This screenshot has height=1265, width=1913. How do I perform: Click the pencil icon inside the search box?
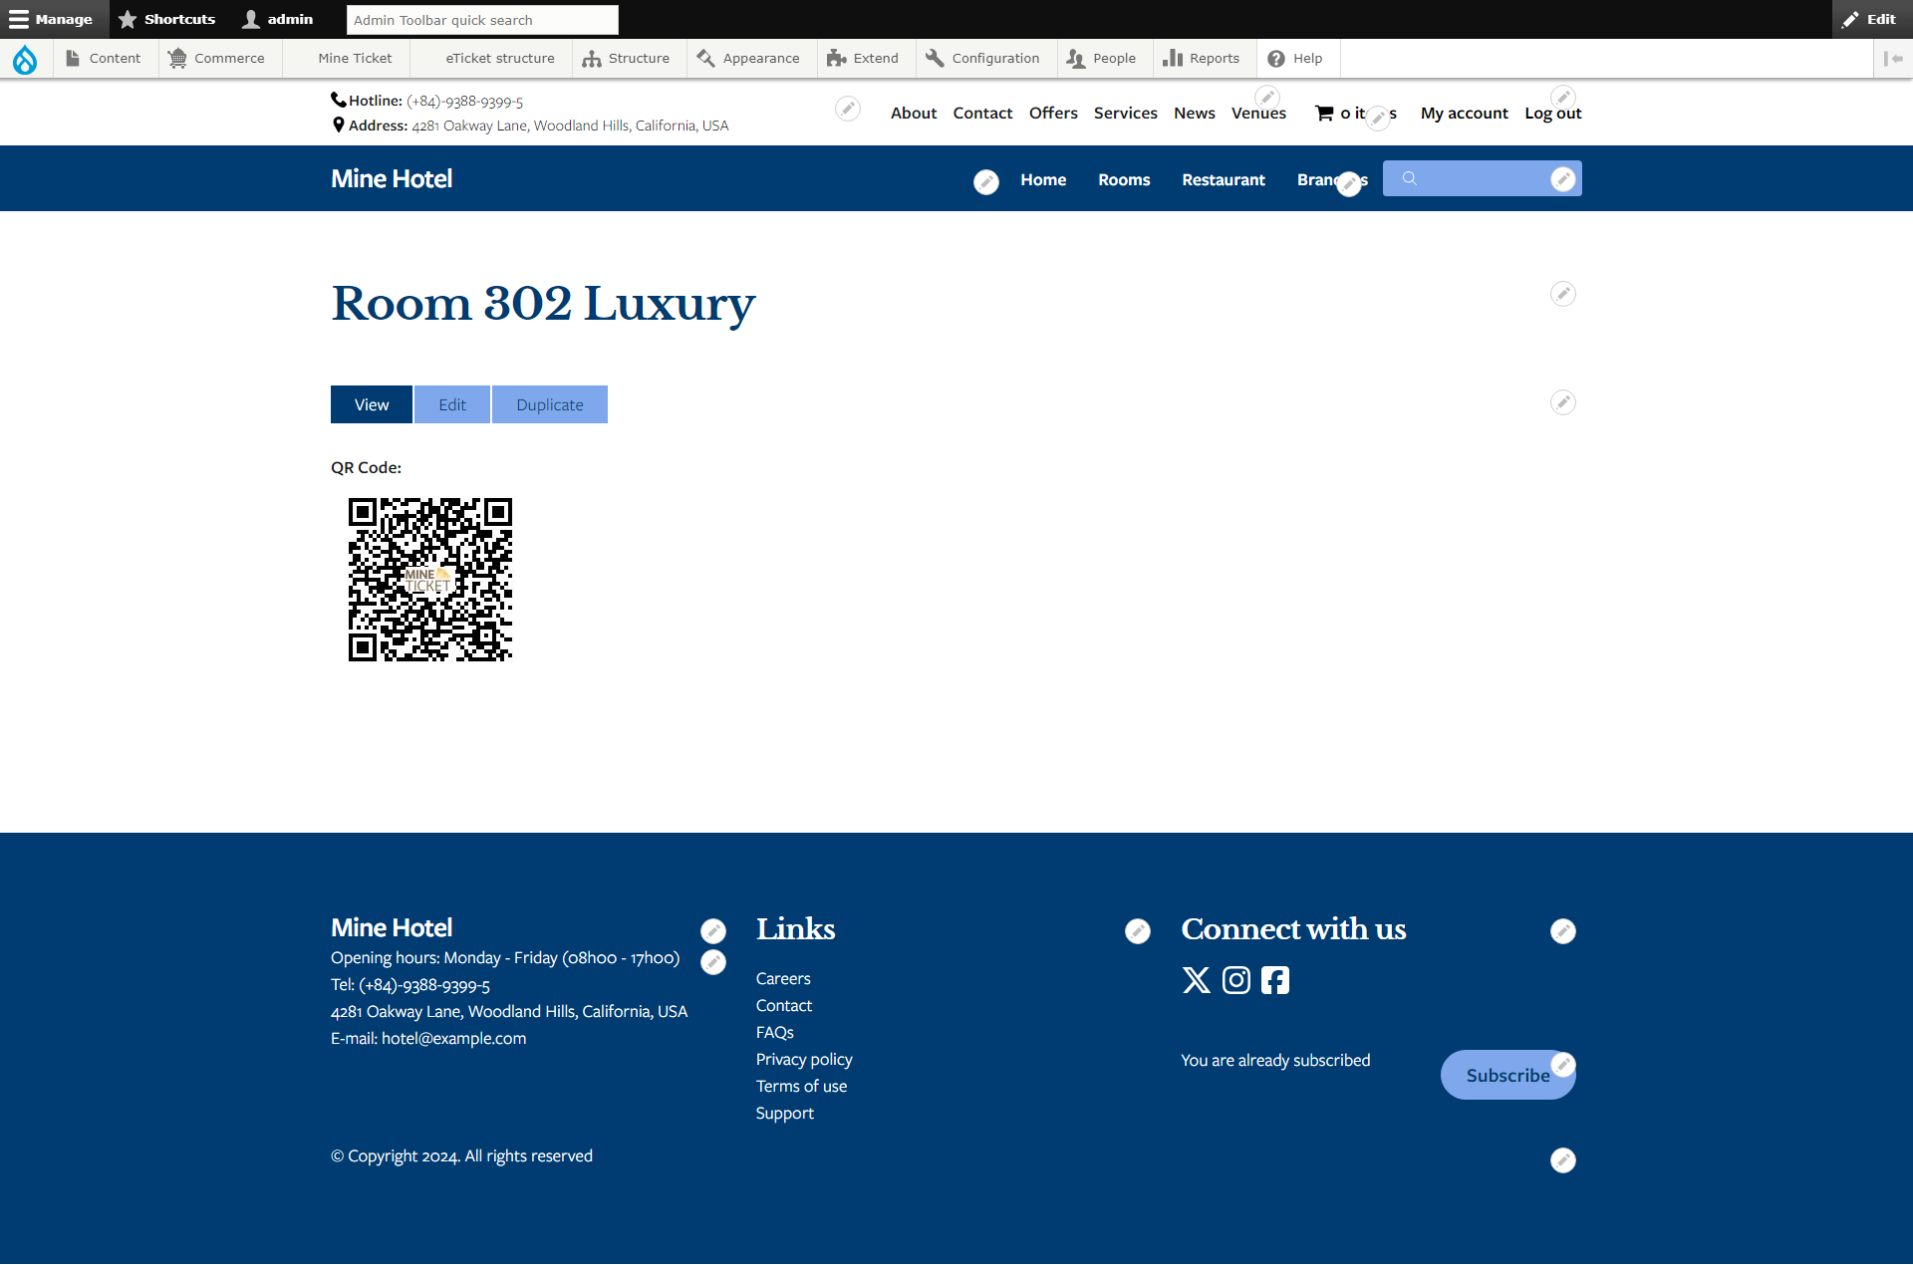[x=1563, y=178]
